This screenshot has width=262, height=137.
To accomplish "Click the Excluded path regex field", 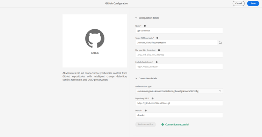I will (179, 67).
